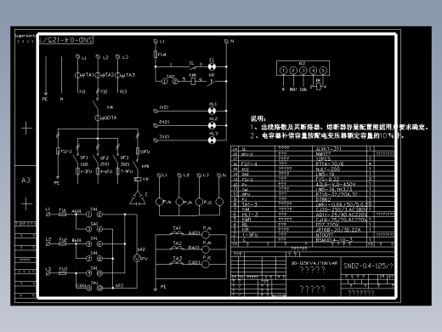Select the TA2 current transformer label

point(110,75)
